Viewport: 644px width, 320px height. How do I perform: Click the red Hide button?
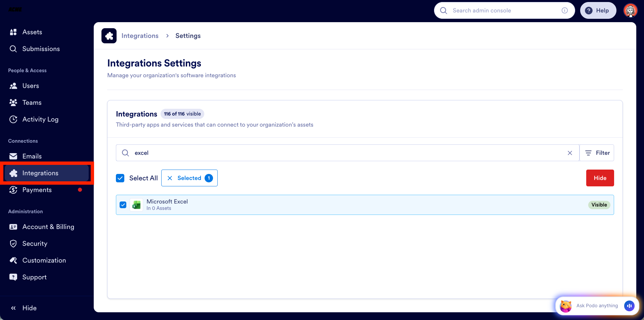600,178
